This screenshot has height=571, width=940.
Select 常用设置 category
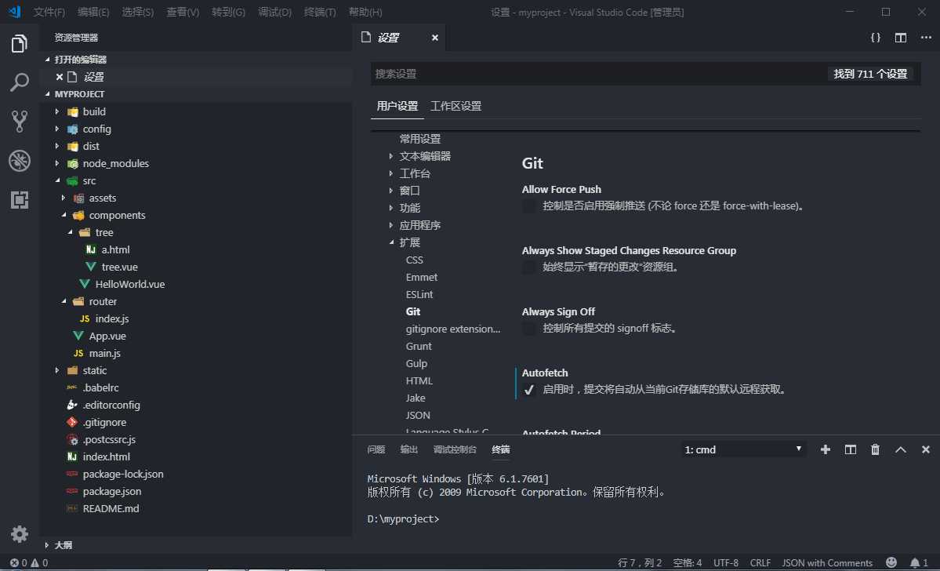pos(419,139)
